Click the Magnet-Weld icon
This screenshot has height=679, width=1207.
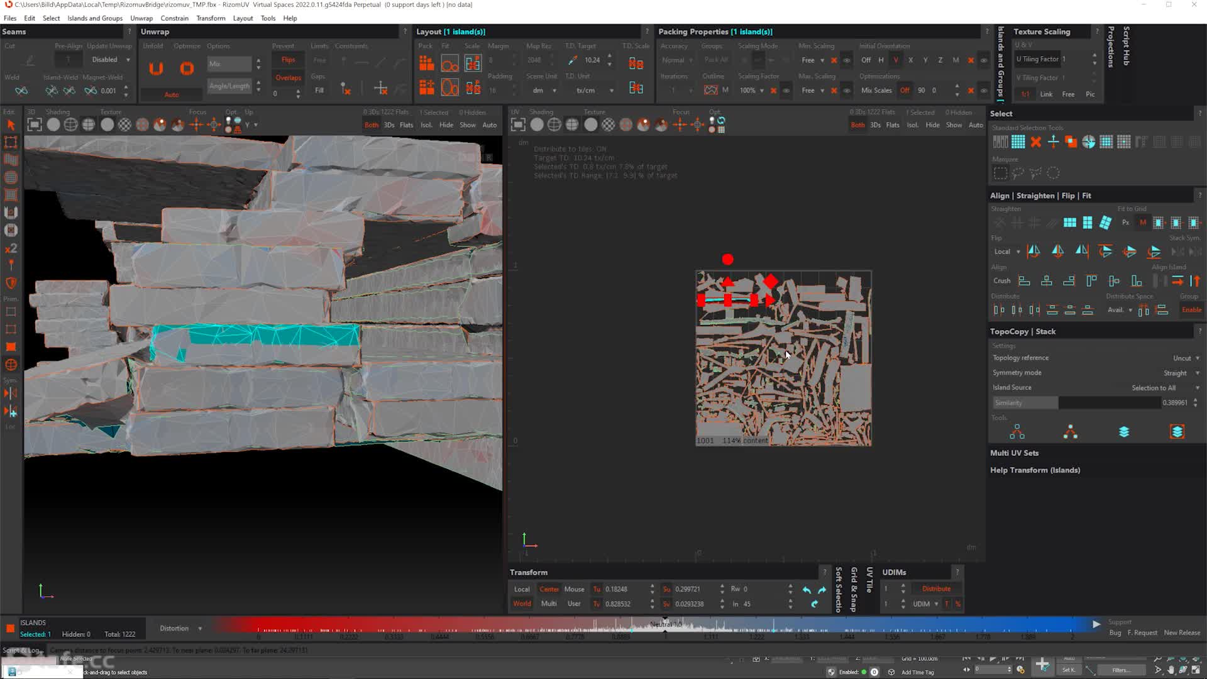[91, 91]
